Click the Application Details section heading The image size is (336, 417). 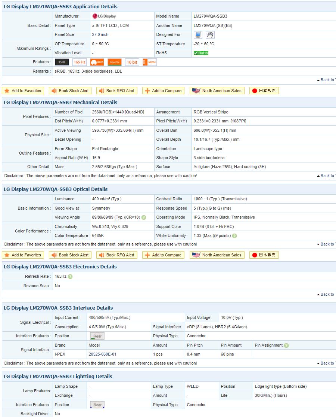pyautogui.click(x=60, y=7)
